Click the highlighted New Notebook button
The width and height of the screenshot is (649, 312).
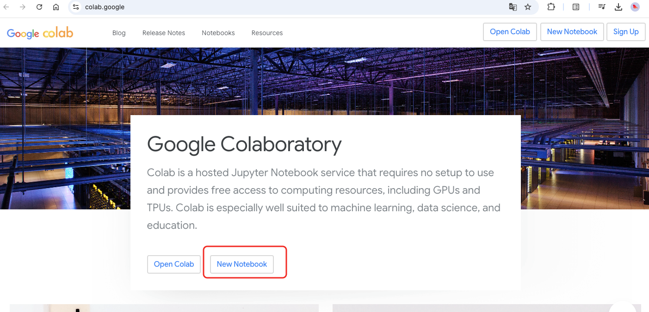(241, 264)
